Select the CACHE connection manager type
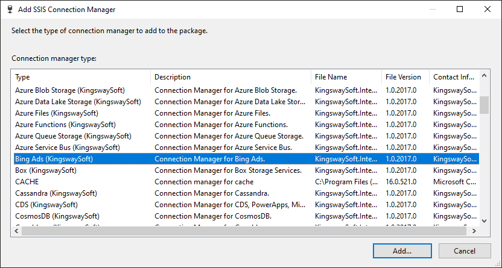Image resolution: width=502 pixels, height=268 pixels. (x=246, y=182)
